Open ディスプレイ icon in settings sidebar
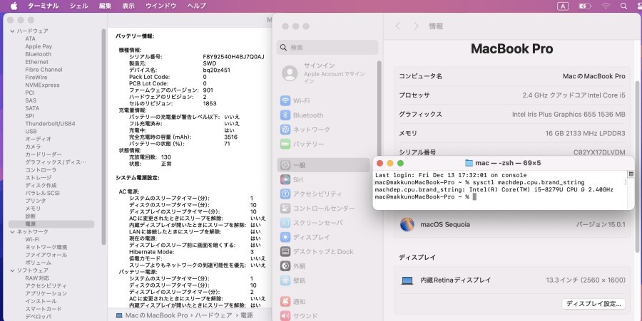 tap(285, 237)
